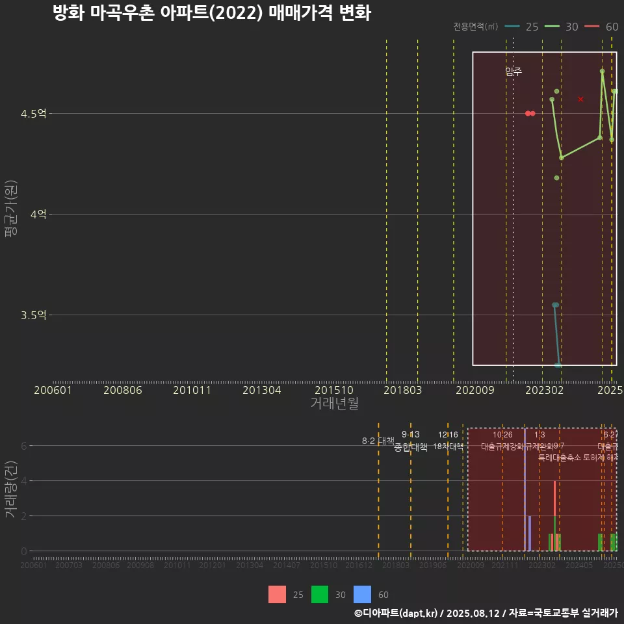Click the 거래량(건) axis title
The image size is (624, 624).
click(x=11, y=489)
